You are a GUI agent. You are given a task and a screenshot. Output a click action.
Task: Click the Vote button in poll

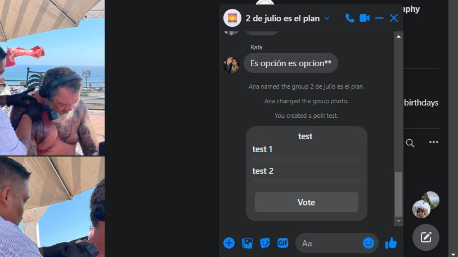[307, 202]
